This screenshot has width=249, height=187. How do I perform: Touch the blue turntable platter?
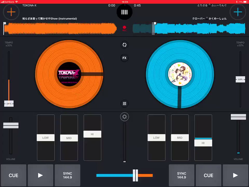click(180, 74)
